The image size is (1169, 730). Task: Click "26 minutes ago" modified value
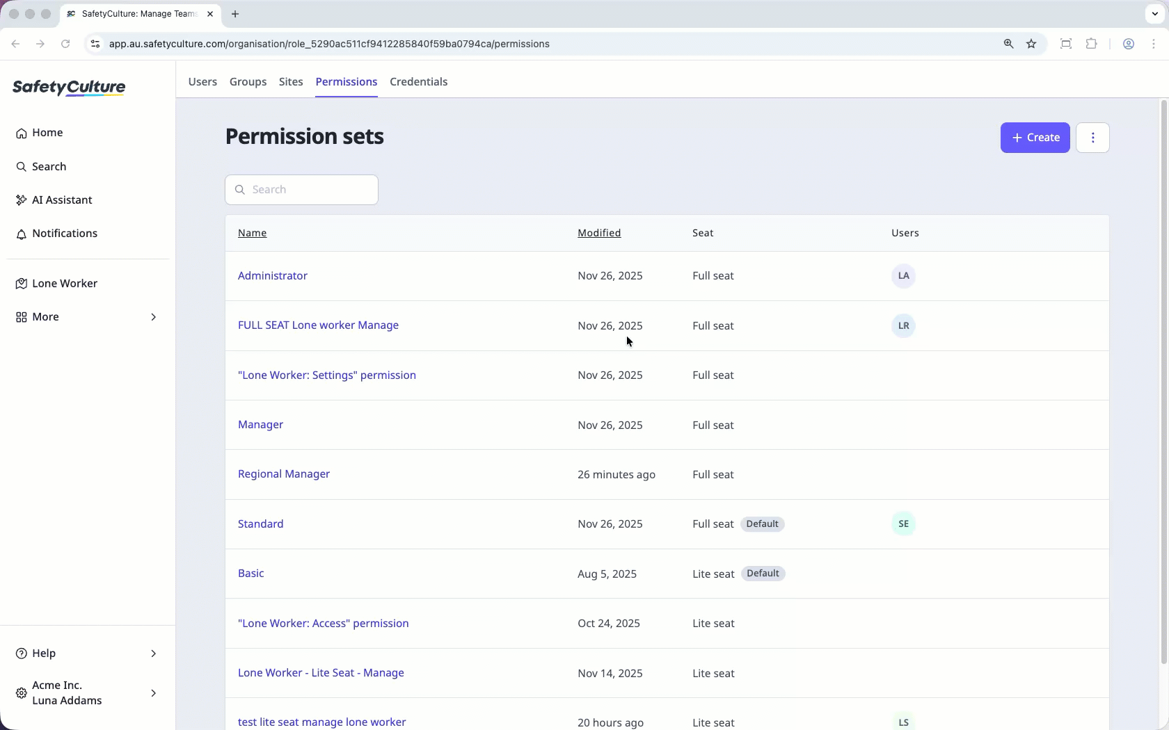click(x=617, y=475)
